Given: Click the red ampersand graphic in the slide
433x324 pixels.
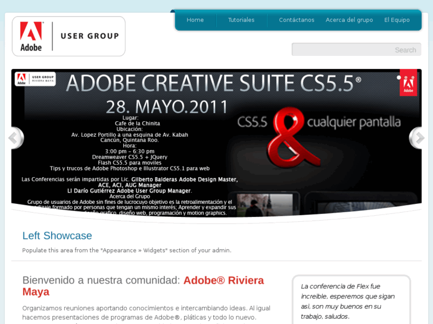Looking at the screenshot, I should pos(292,137).
